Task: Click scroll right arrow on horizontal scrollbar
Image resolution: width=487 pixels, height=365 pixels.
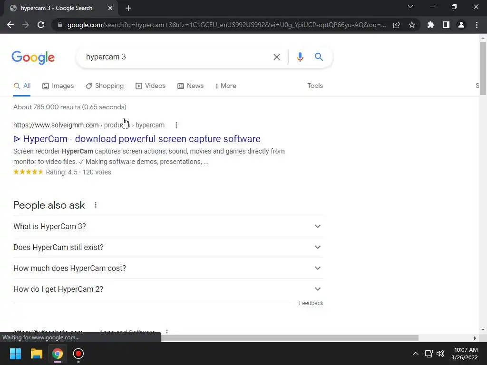Action: tap(475, 338)
